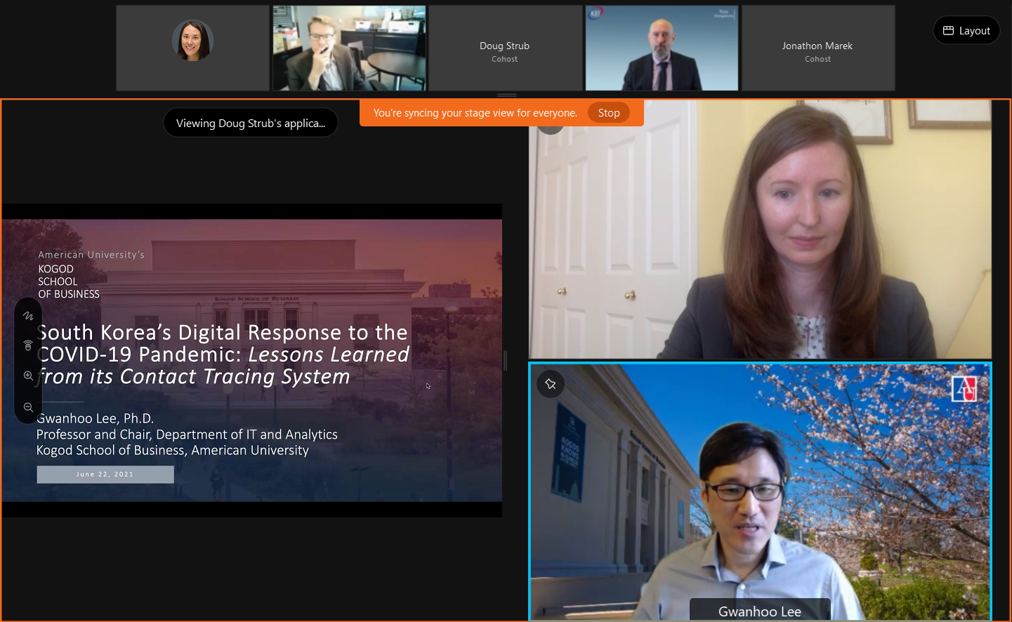Select the woman's avatar participant tile

pyautogui.click(x=192, y=48)
